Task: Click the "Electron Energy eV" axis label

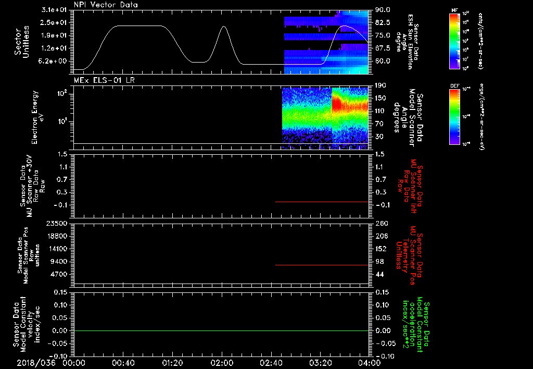Action: tap(37, 117)
